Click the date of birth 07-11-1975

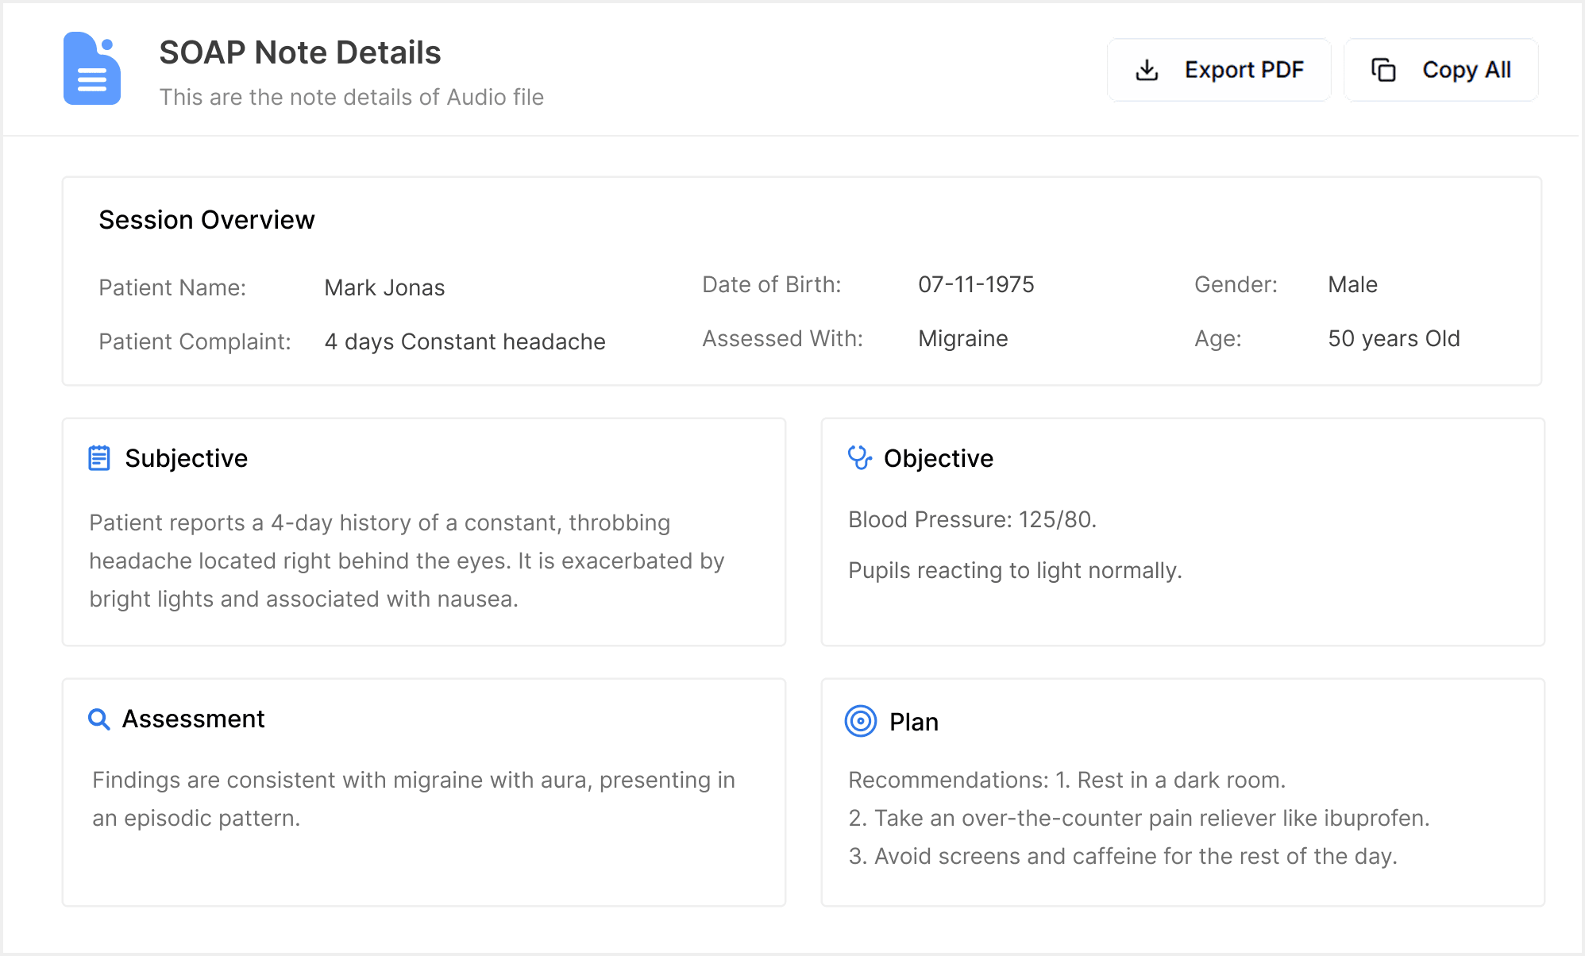(x=976, y=284)
